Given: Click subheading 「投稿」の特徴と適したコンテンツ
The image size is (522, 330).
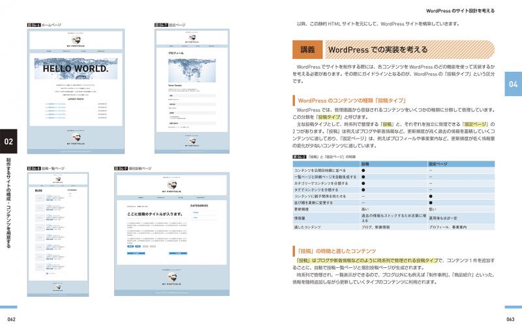Looking at the screenshot, I should [337, 251].
